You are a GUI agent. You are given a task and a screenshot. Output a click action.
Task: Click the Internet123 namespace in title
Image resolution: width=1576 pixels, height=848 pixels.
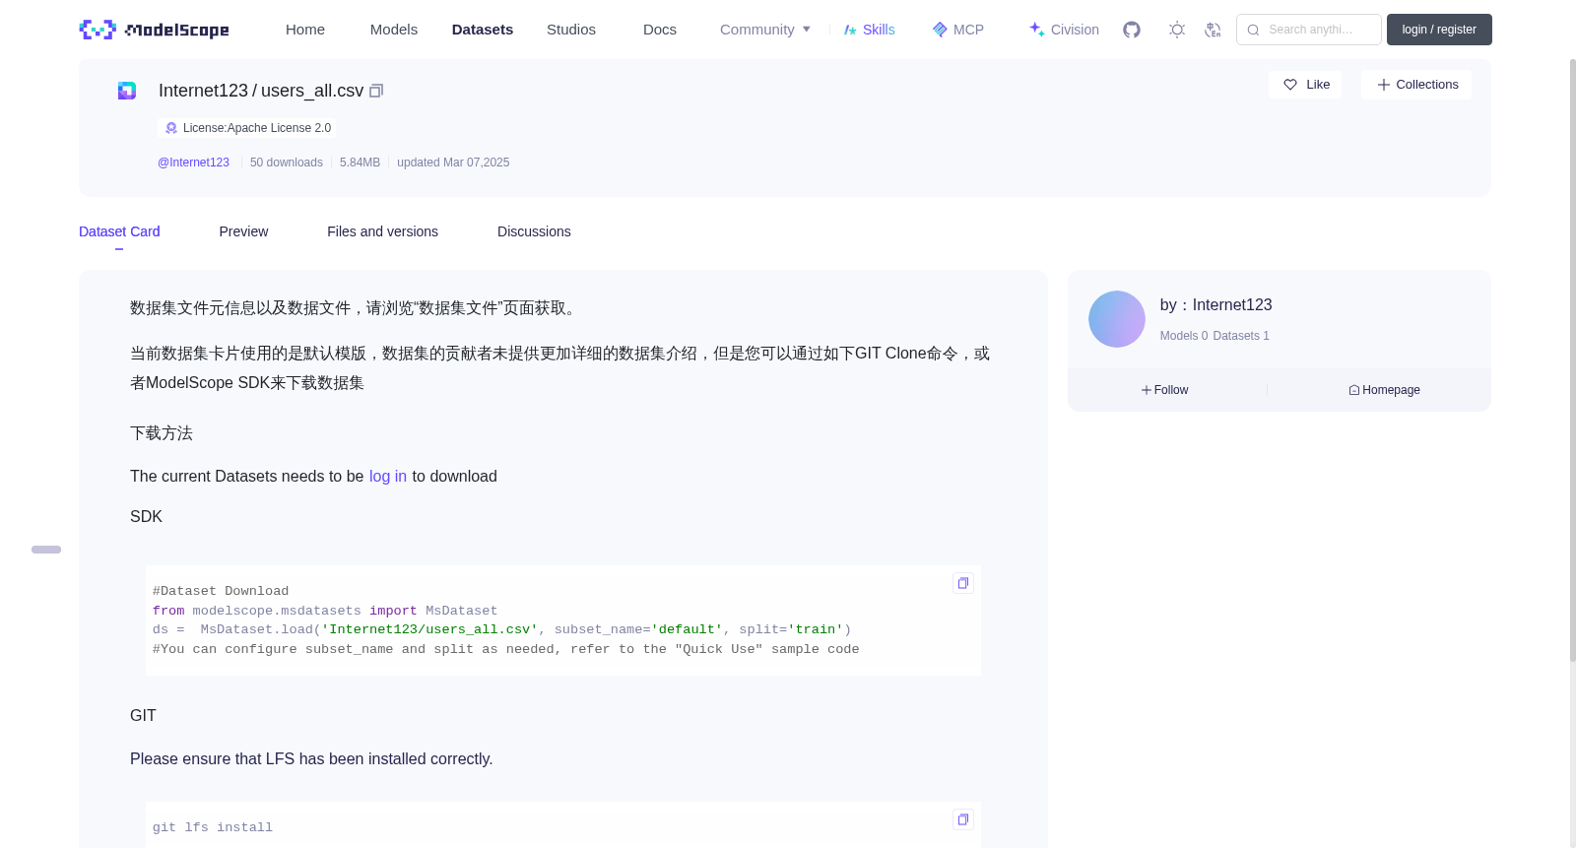pos(203,91)
